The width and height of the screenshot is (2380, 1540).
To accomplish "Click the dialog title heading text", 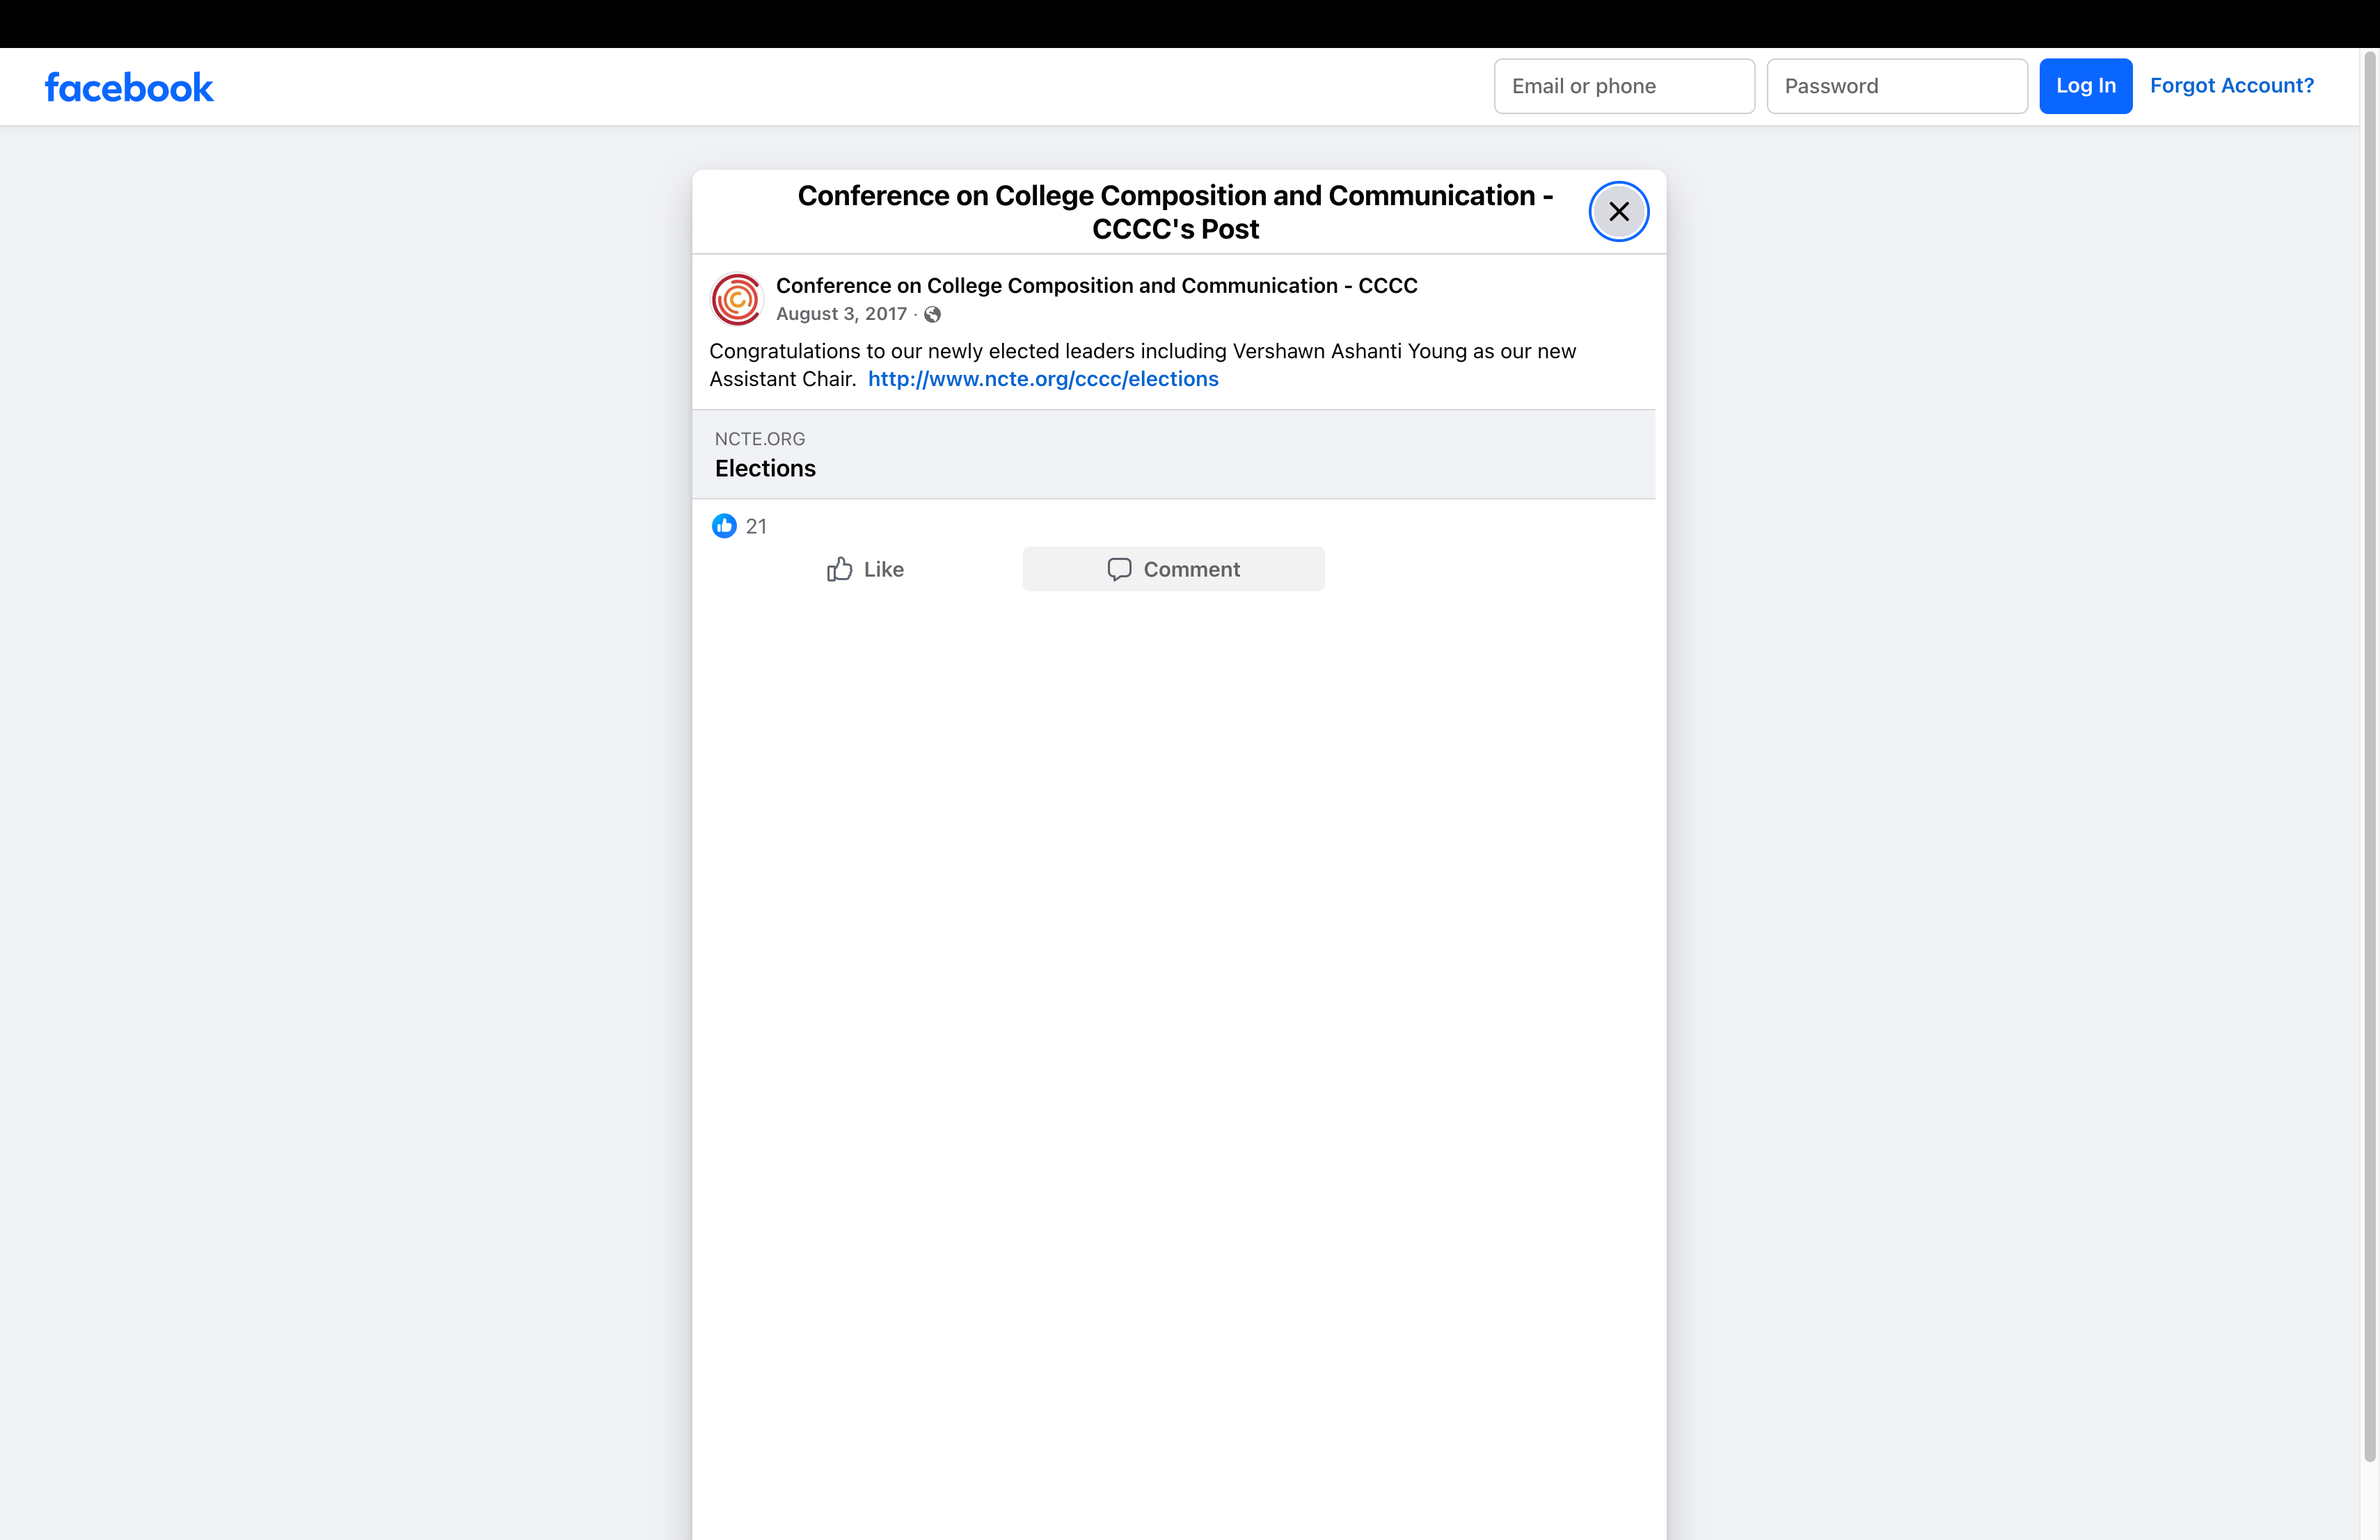I will tap(1175, 212).
